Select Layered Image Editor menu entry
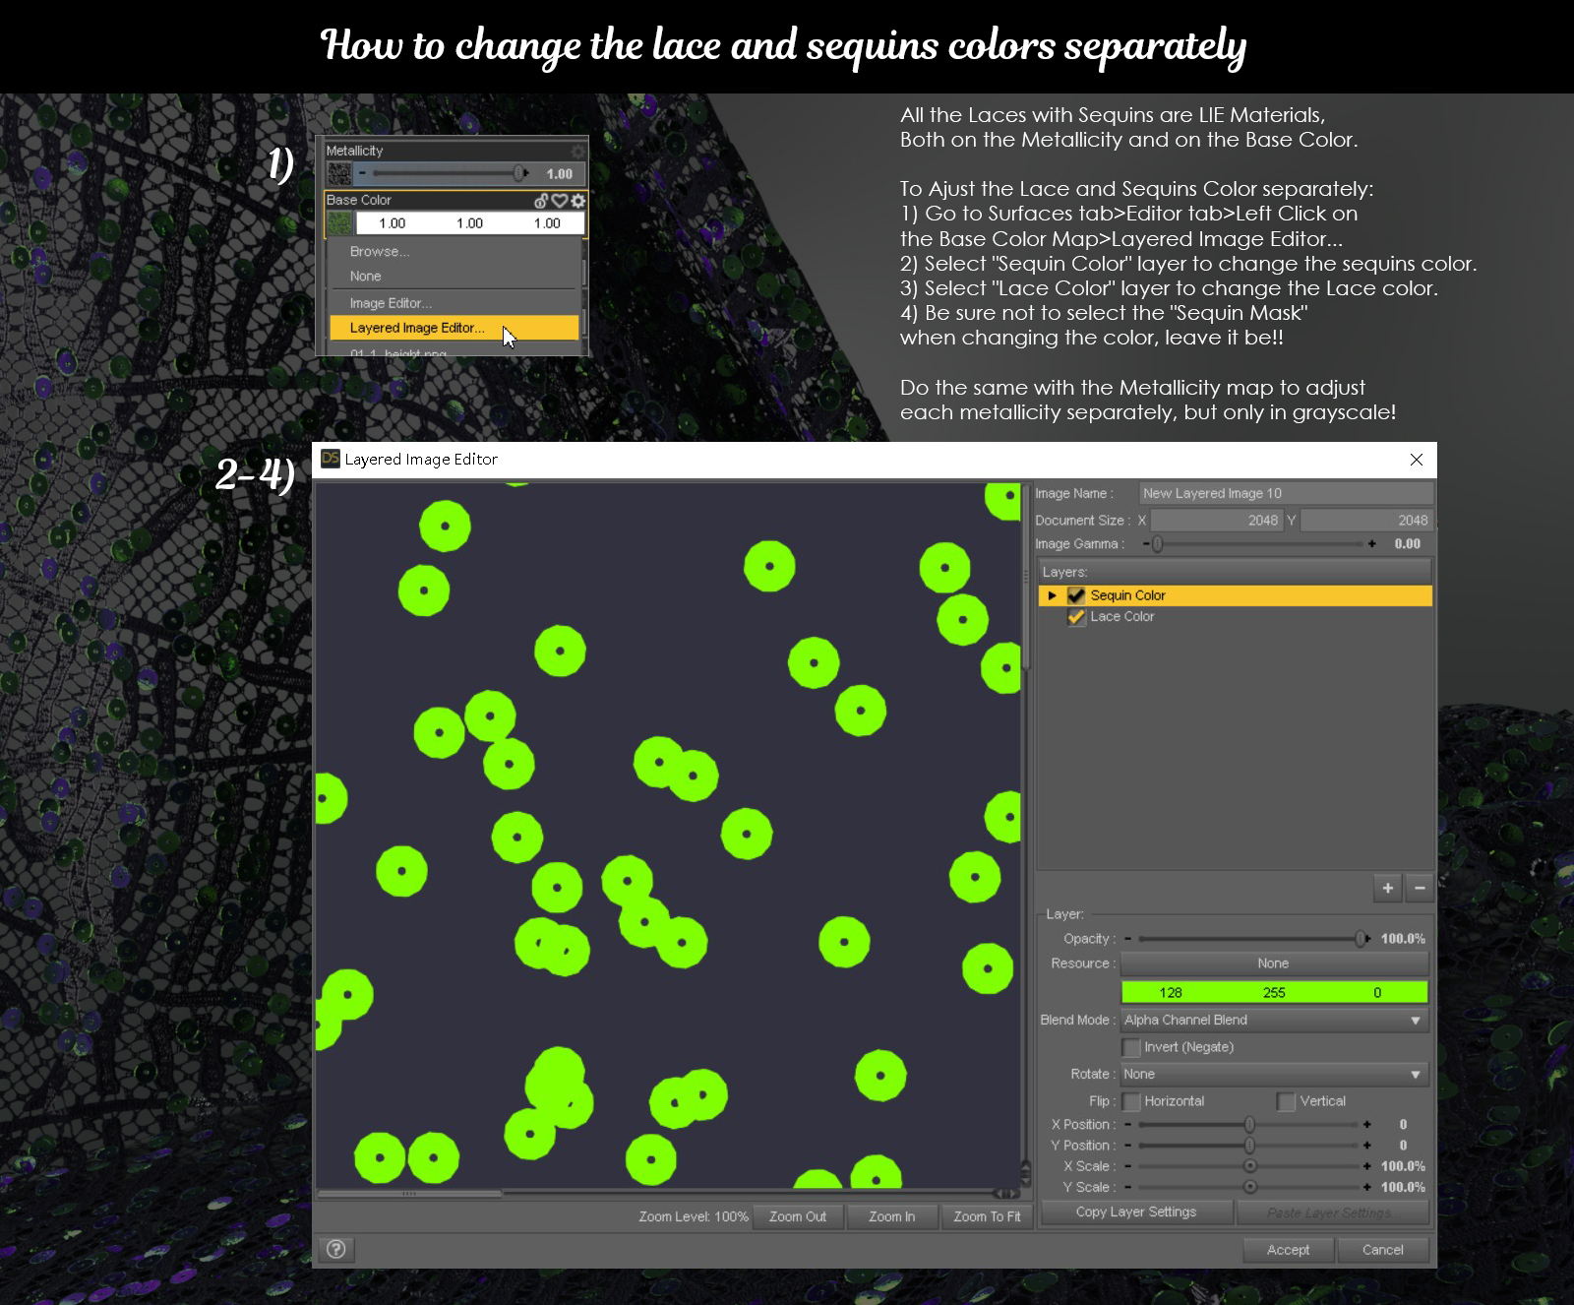 point(454,328)
